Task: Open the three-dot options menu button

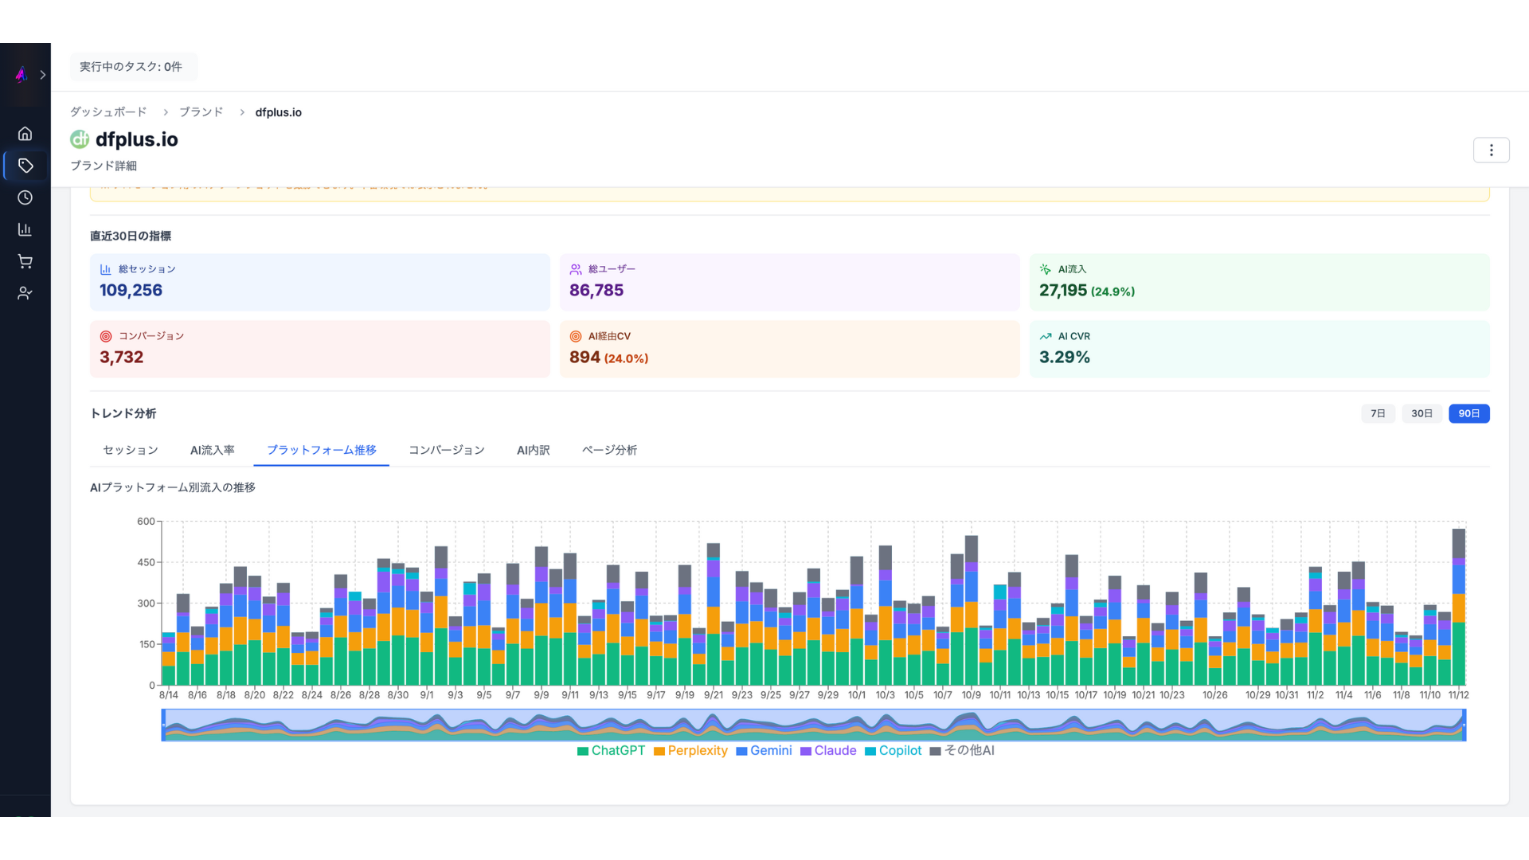Action: coord(1491,150)
